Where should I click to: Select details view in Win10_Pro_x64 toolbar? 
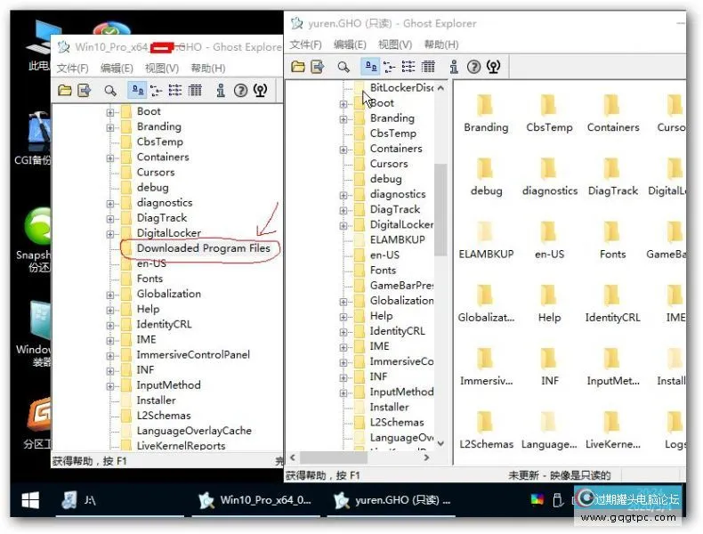point(195,91)
